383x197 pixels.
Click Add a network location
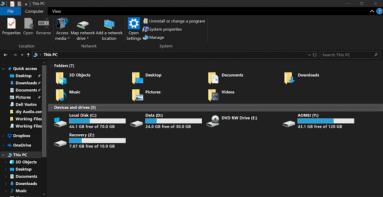(x=109, y=29)
